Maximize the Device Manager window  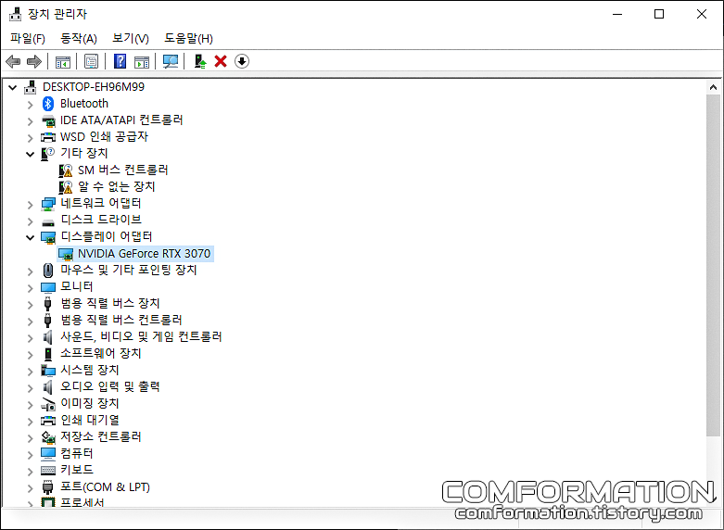659,14
